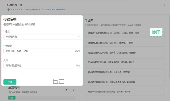Click the info icon beside the disclaimer

(x=8, y=10)
